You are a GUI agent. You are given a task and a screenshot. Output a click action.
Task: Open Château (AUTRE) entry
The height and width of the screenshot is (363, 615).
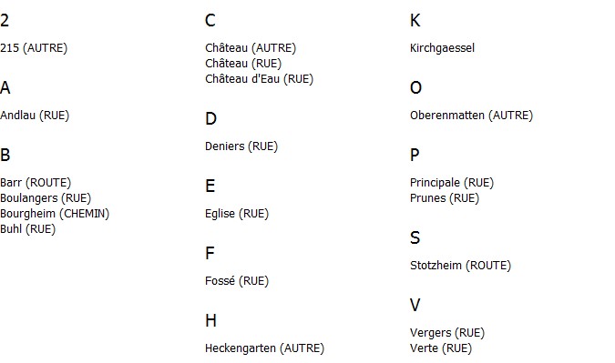click(251, 48)
